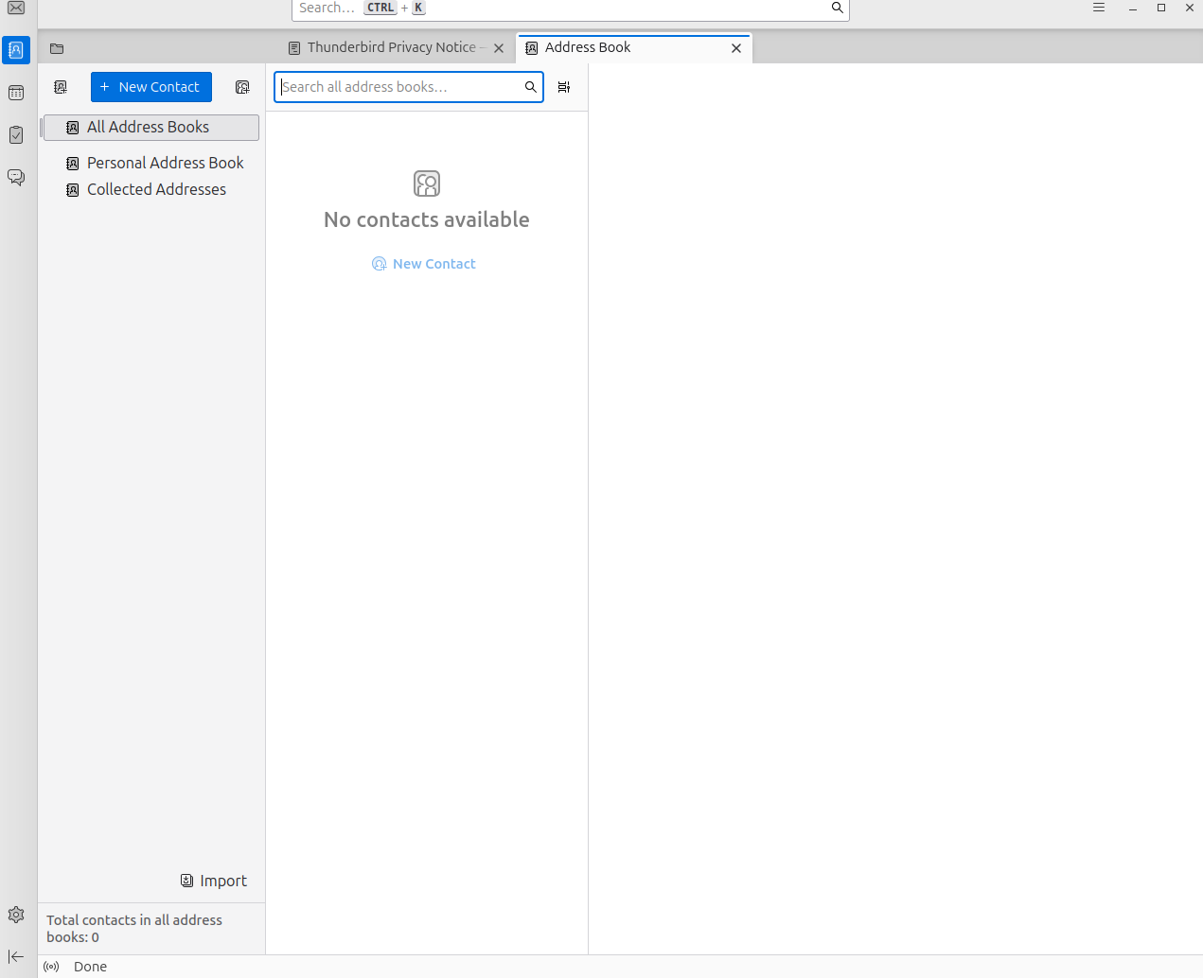Screen dimensions: 1203x978
Task: Click the online status icon in status bar
Action: pyautogui.click(x=51, y=967)
